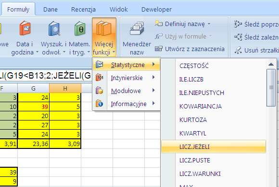The height and width of the screenshot is (187, 279).
Task: Select column F header
Action: 9,88
